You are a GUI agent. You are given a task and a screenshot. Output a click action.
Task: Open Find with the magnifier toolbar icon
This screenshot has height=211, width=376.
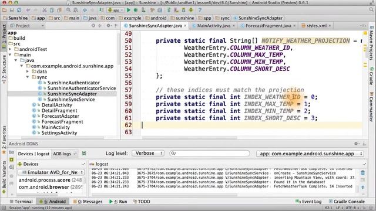tap(68, 10)
